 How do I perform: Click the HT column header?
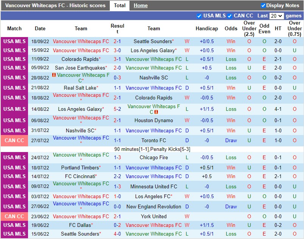point(278,28)
